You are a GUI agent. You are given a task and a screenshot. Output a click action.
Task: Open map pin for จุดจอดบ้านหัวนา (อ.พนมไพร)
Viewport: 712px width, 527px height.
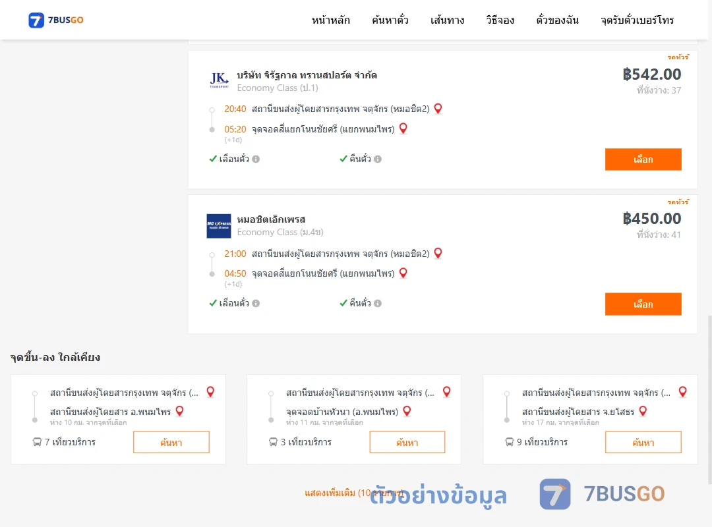tap(407, 411)
